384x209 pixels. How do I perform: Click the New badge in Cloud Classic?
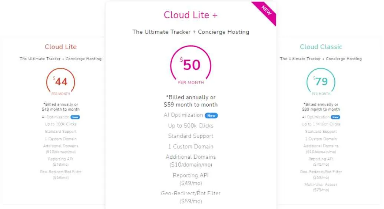[335, 117]
